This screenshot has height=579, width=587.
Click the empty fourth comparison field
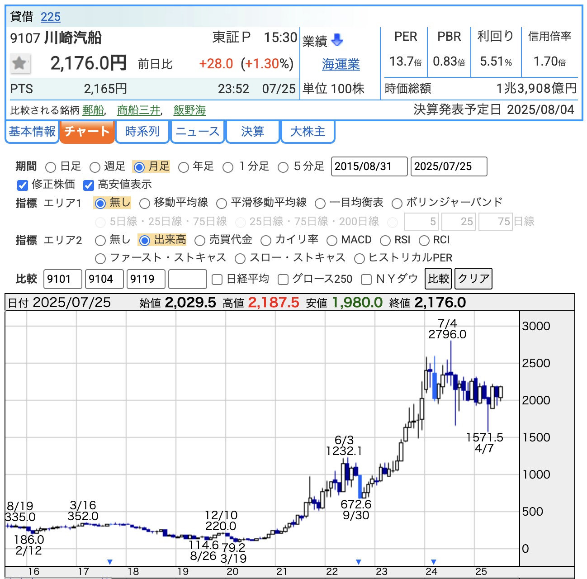coord(188,279)
